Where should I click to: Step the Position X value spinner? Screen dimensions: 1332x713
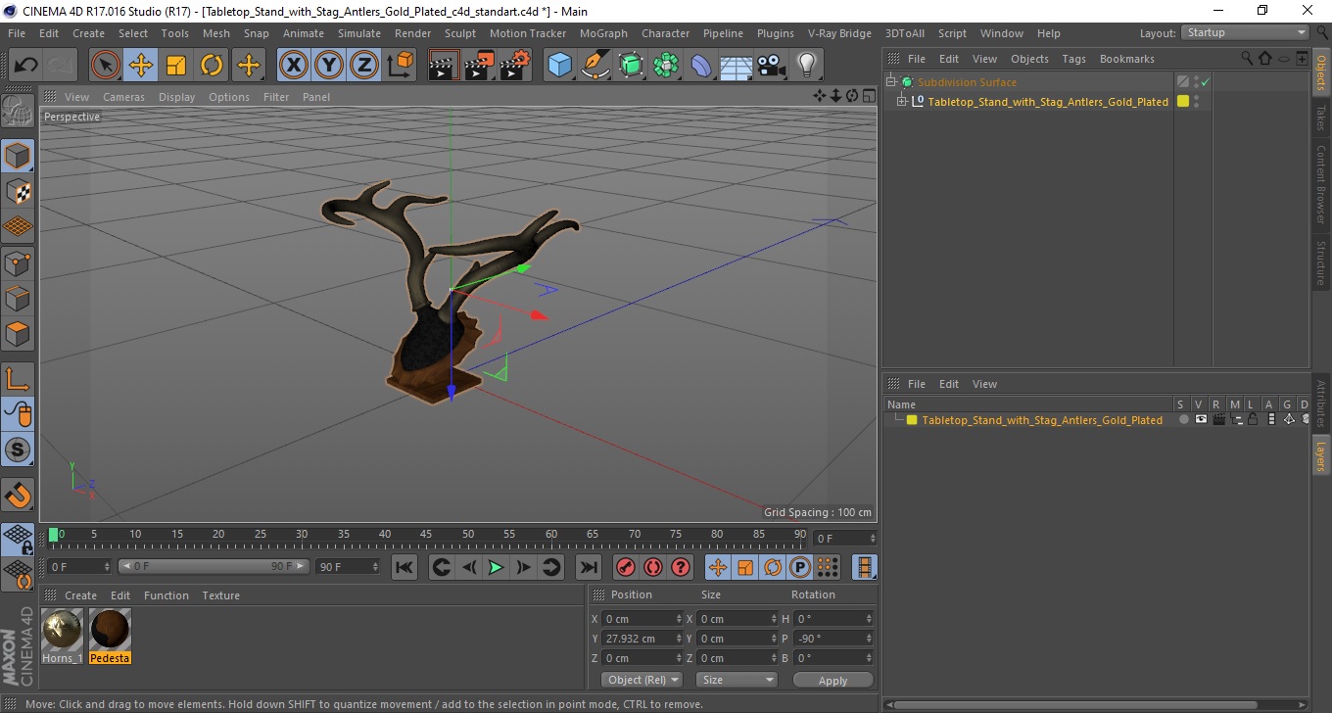point(679,619)
